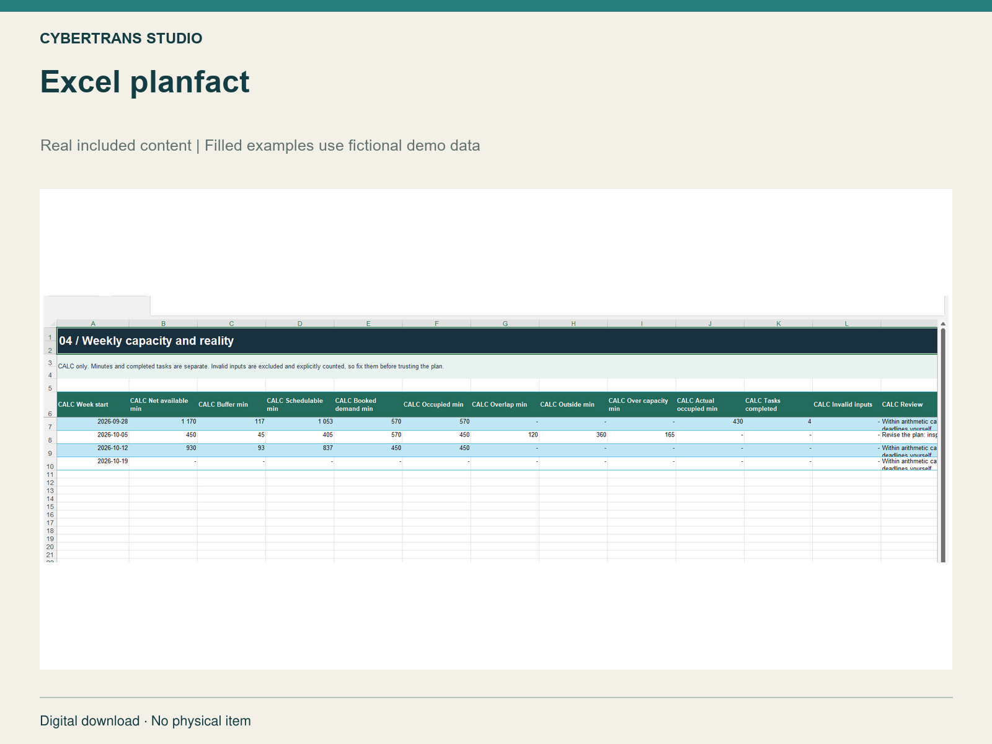Click the vertical scrollbar up arrow

click(943, 324)
